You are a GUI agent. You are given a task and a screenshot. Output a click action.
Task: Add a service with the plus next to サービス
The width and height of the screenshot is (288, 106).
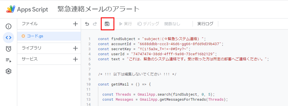[75, 59]
